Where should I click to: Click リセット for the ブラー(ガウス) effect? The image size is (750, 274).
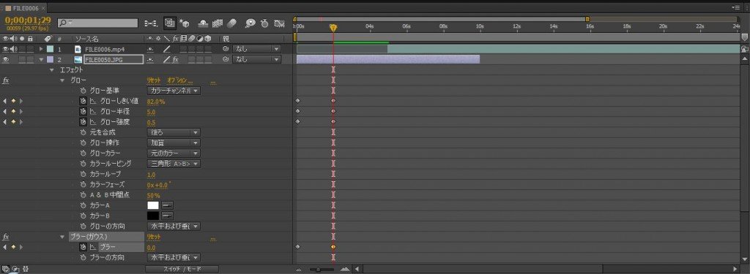154,237
